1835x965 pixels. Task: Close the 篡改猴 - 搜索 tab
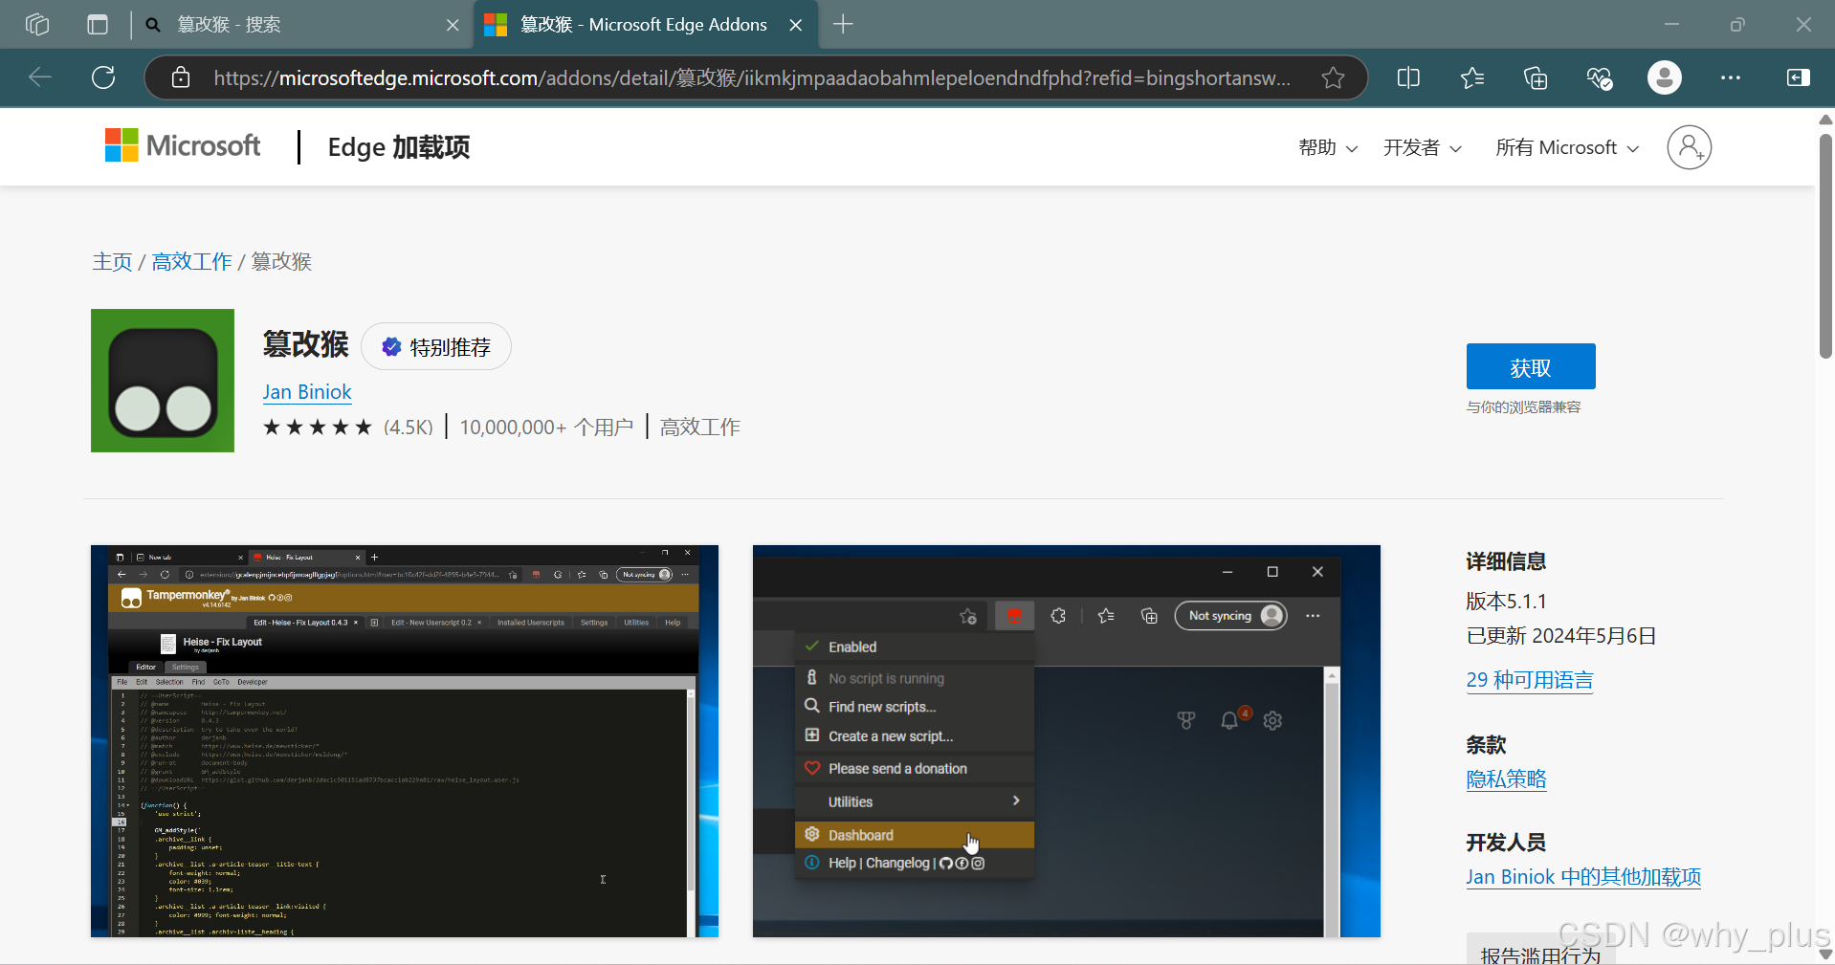pyautogui.click(x=453, y=25)
